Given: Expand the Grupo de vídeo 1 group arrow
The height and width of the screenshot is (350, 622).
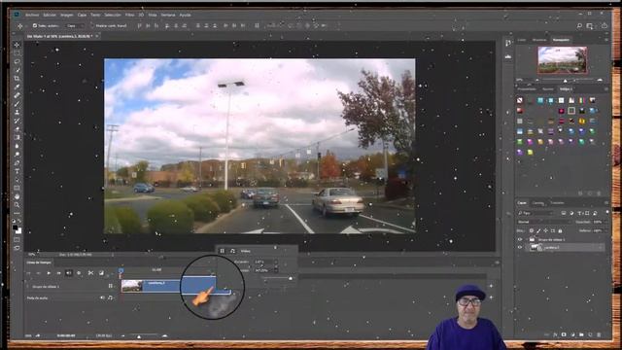Looking at the screenshot, I should click(527, 239).
